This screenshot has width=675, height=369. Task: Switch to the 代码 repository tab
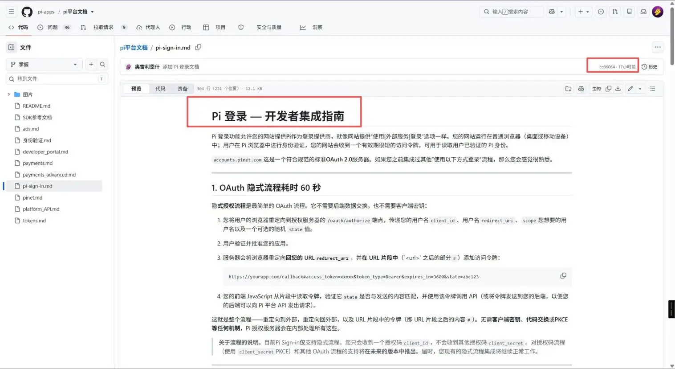point(18,27)
